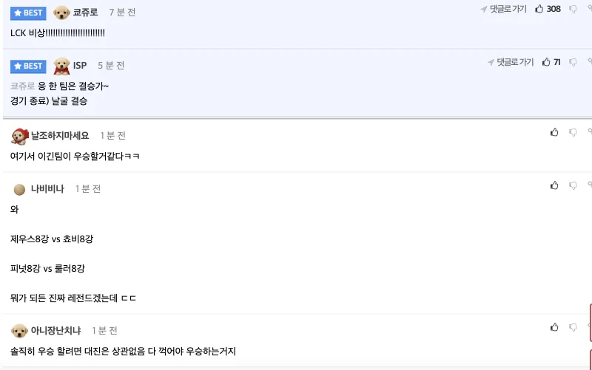Click the BEST badge on 쿄쥬로's comment
Image resolution: width=592 pixels, height=370 pixels.
coord(28,13)
